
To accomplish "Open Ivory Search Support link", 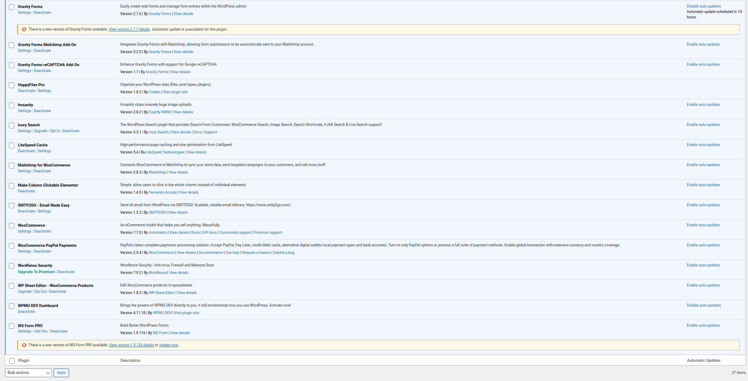I will coord(211,132).
